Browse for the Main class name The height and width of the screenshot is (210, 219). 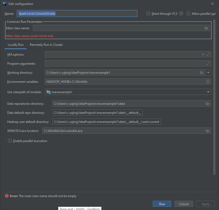tap(206, 28)
